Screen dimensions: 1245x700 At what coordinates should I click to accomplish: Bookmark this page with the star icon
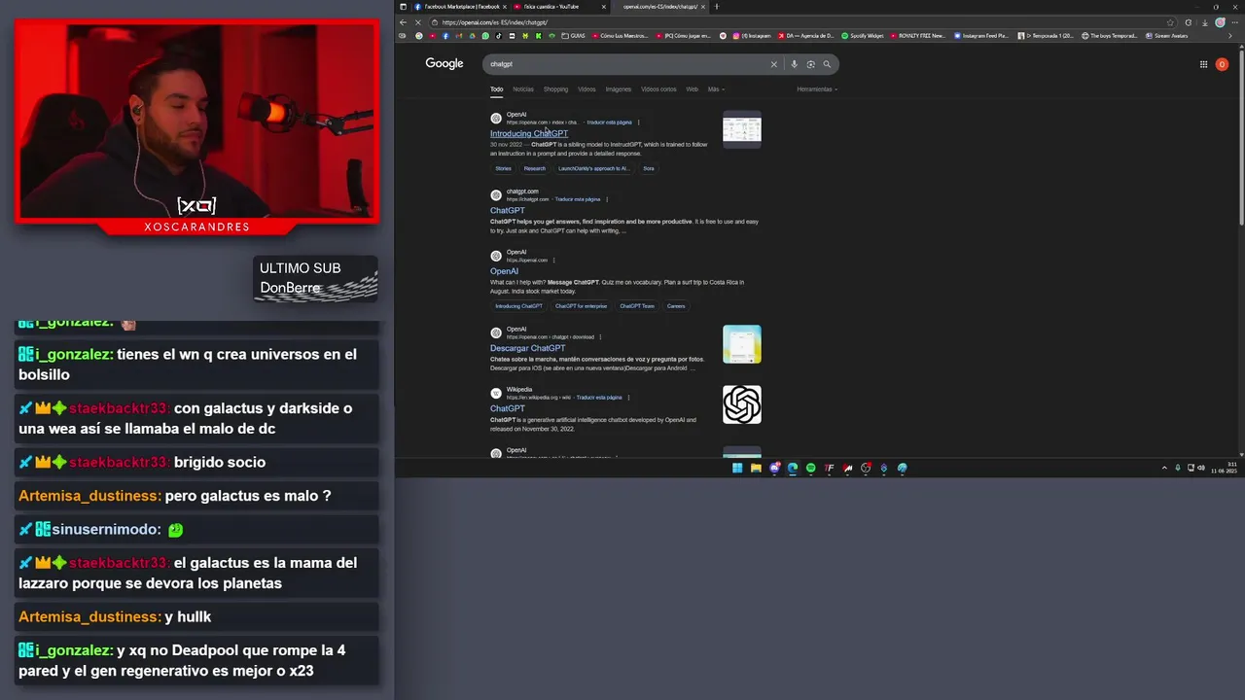tap(1170, 22)
